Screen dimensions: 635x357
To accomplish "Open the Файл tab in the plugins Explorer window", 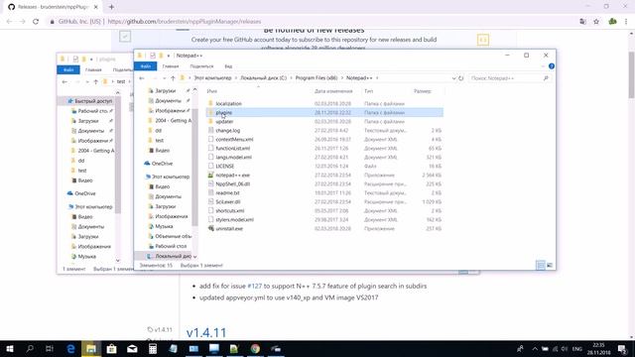I will [x=68, y=70].
